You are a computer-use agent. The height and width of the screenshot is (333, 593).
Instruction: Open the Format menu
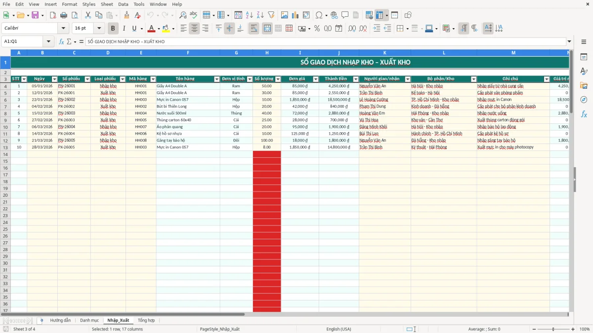pos(69,4)
